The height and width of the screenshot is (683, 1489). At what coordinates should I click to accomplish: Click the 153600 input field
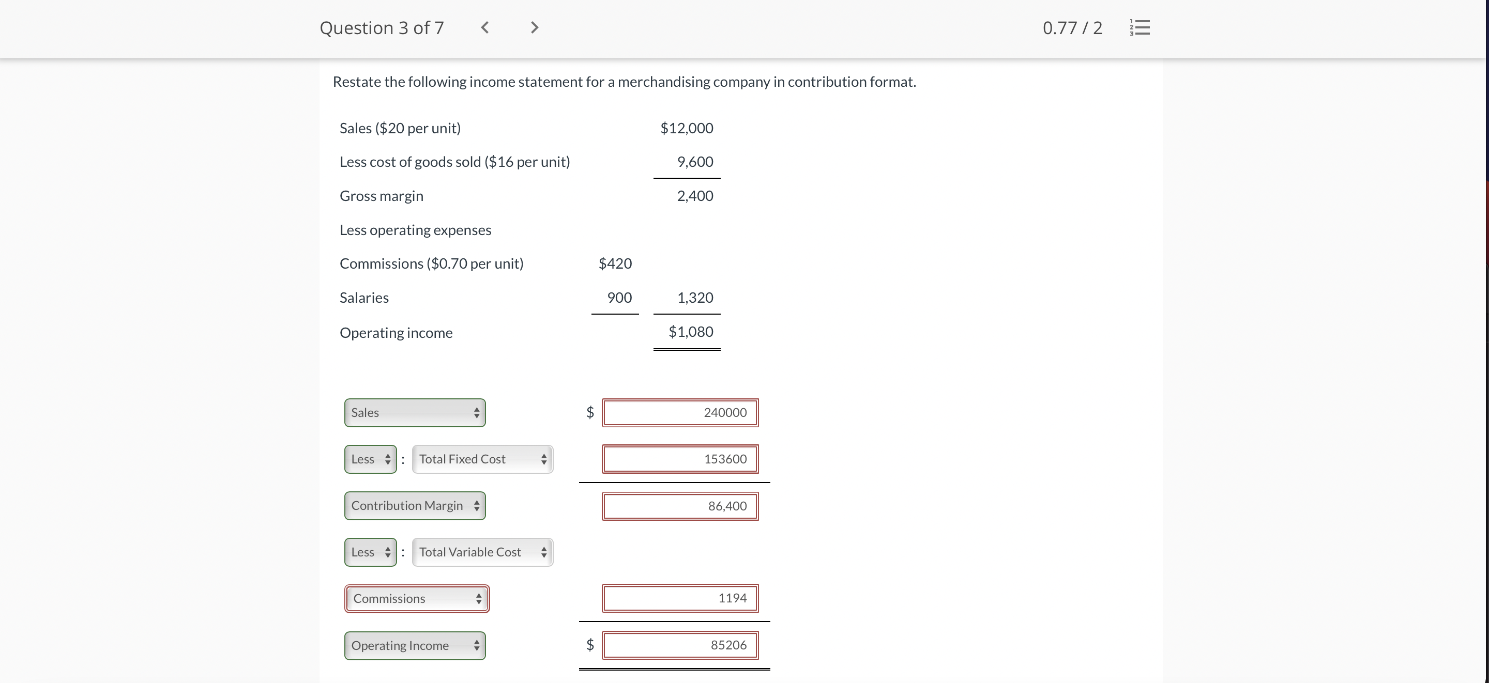pyautogui.click(x=680, y=459)
